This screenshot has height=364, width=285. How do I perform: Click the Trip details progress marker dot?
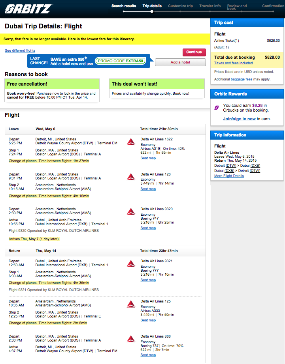click(x=152, y=11)
